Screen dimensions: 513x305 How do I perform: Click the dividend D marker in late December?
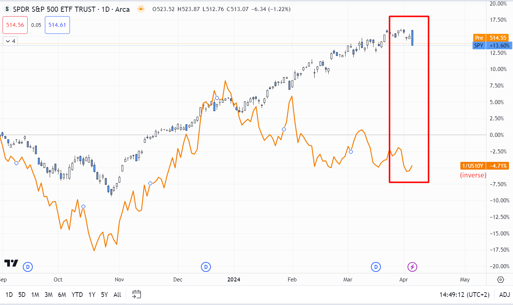[x=206, y=267]
